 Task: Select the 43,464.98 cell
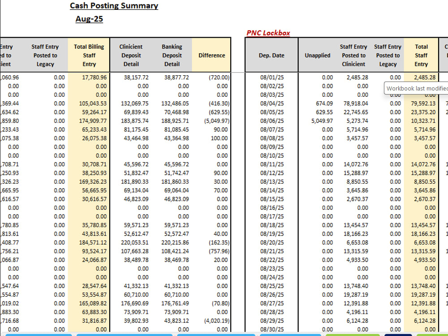(136, 138)
